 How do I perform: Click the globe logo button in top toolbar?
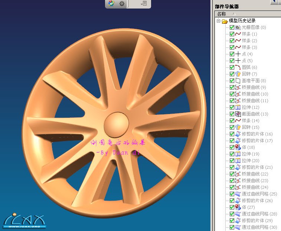click(x=111, y=4)
